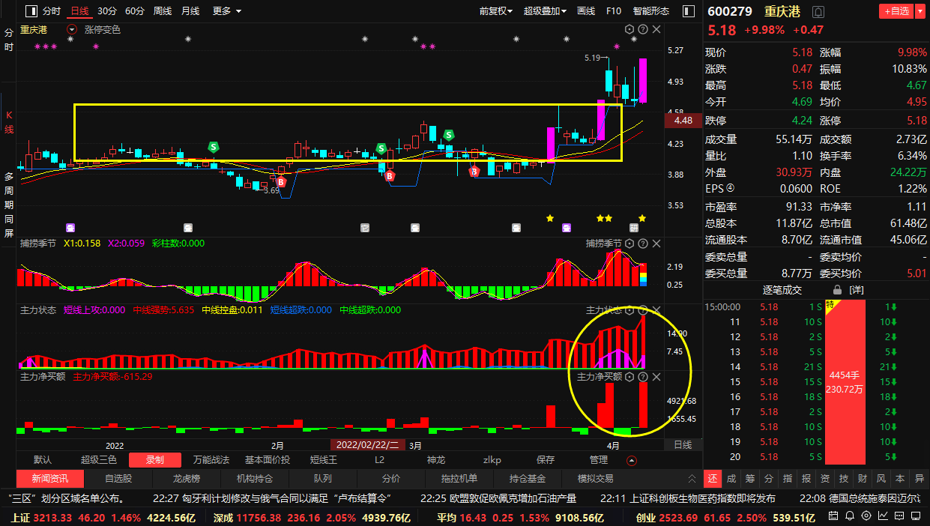930x526 pixels.
Task: Open main chart help question-mark icon
Action: coord(642,29)
